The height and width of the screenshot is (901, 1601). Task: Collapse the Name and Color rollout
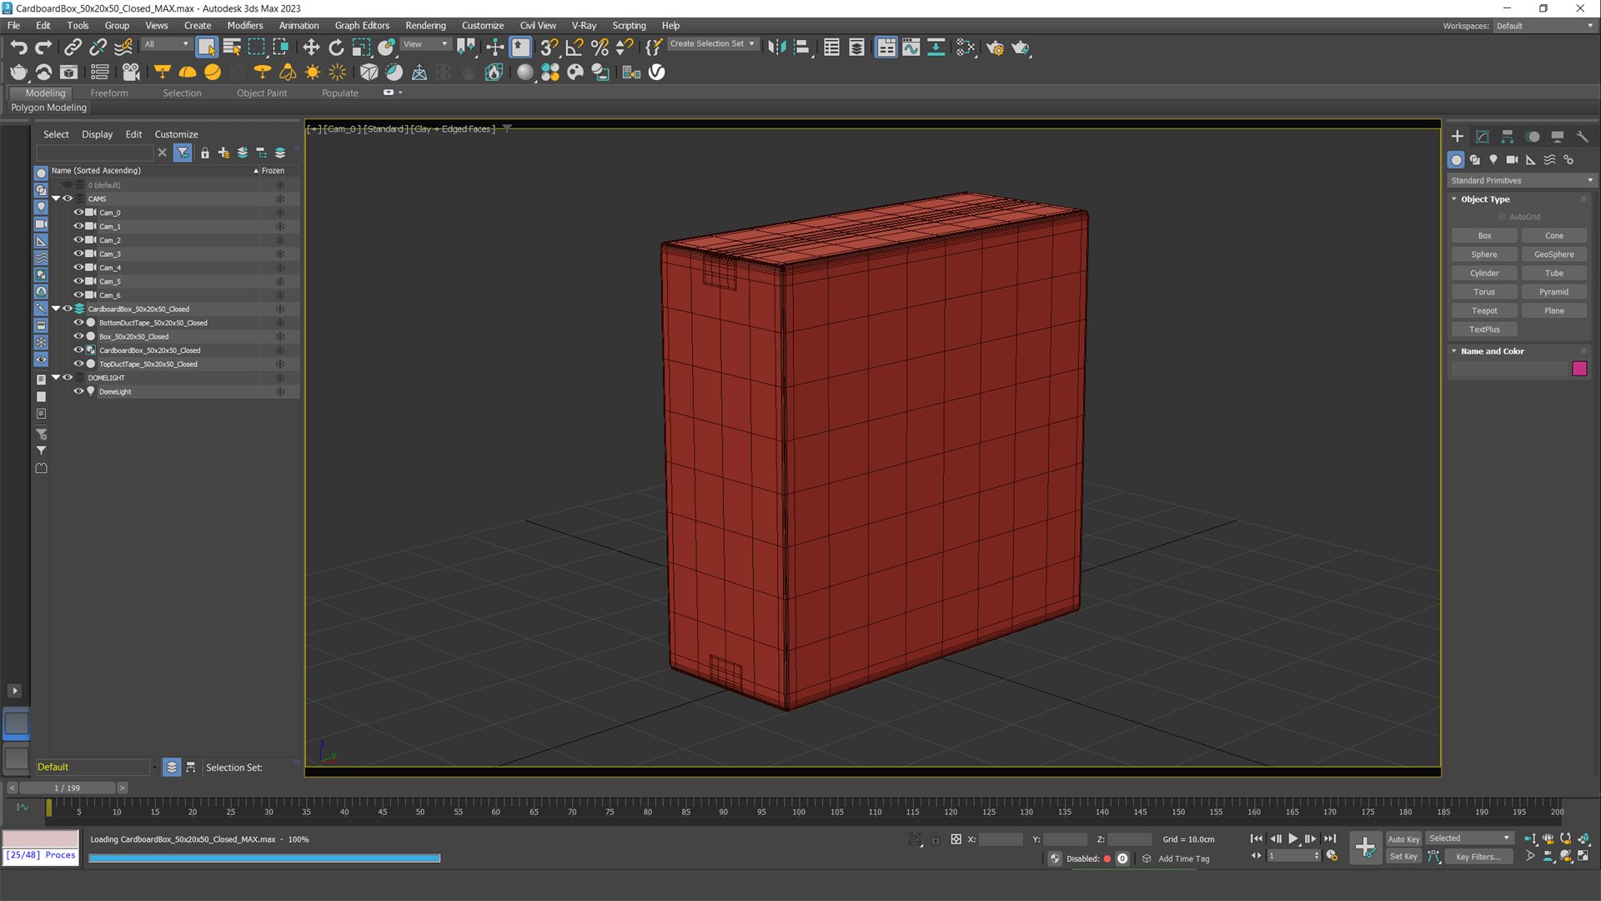[1492, 351]
